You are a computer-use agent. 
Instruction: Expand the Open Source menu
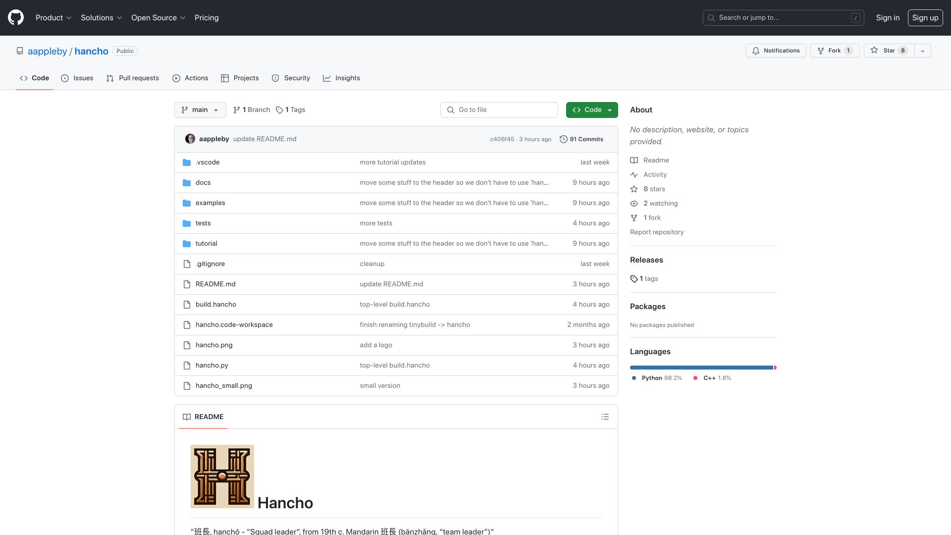[158, 18]
